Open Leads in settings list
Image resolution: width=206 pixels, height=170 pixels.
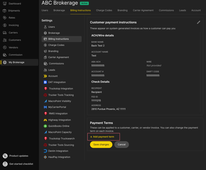pyautogui.click(x=61, y=70)
